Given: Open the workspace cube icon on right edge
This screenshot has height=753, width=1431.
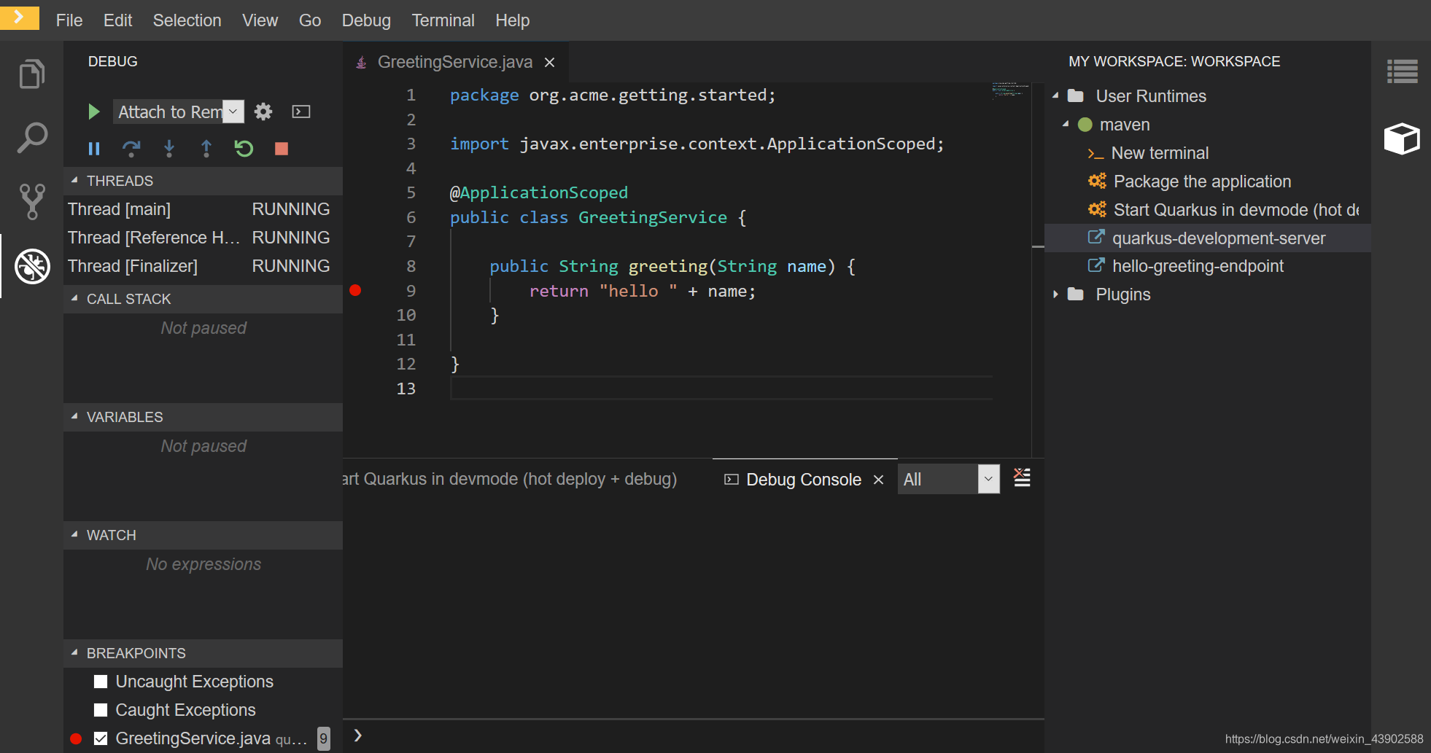Looking at the screenshot, I should (1402, 138).
